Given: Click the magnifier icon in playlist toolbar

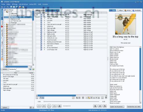Looking at the screenshot, I should pyautogui.click(x=37, y=98).
